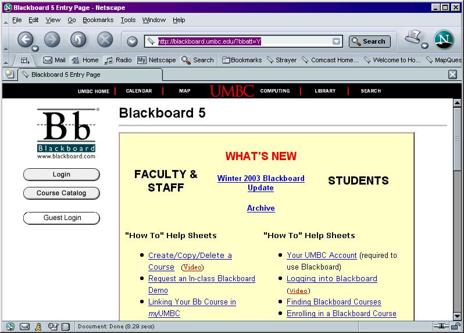Viewport: 464px width, 333px height.
Task: Click the round dropdown button before the URL bar
Action: pyautogui.click(x=132, y=41)
